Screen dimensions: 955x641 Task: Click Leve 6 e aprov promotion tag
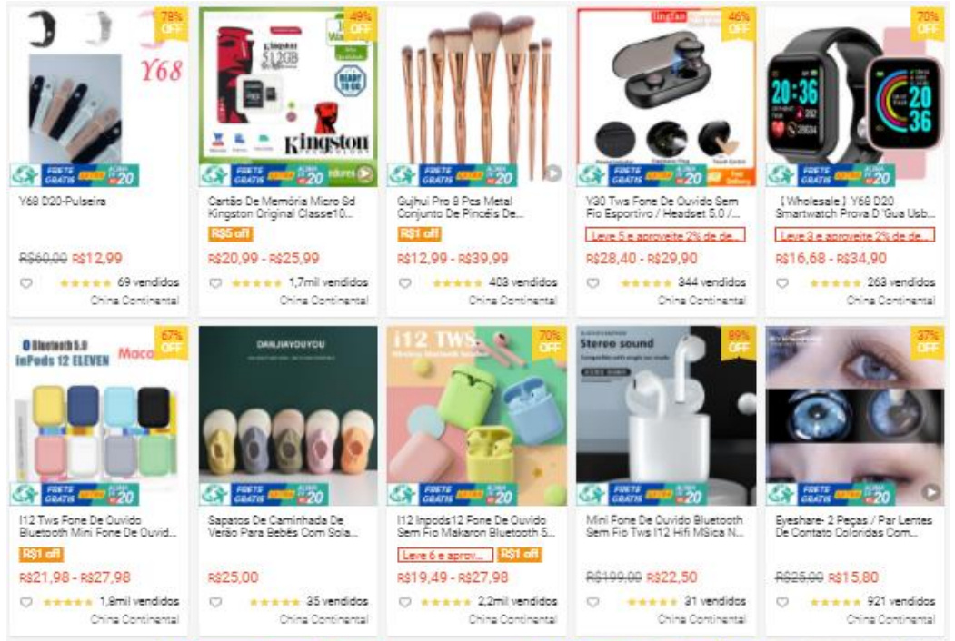445,555
